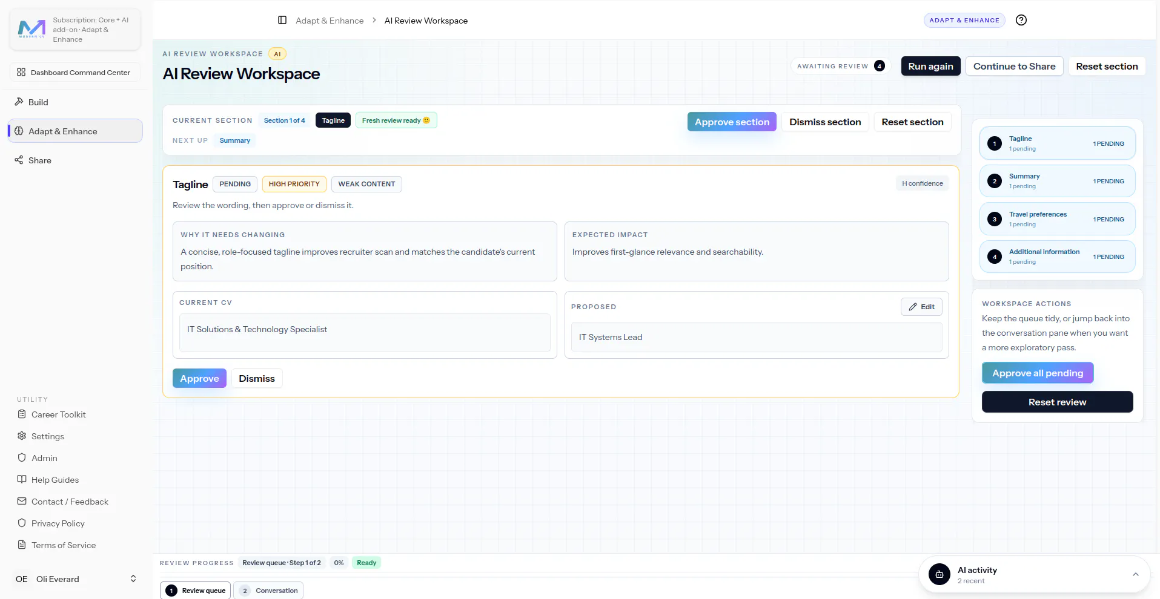Switch to the Conversation tab
Viewport: 1160px width, 599px height.
point(268,591)
